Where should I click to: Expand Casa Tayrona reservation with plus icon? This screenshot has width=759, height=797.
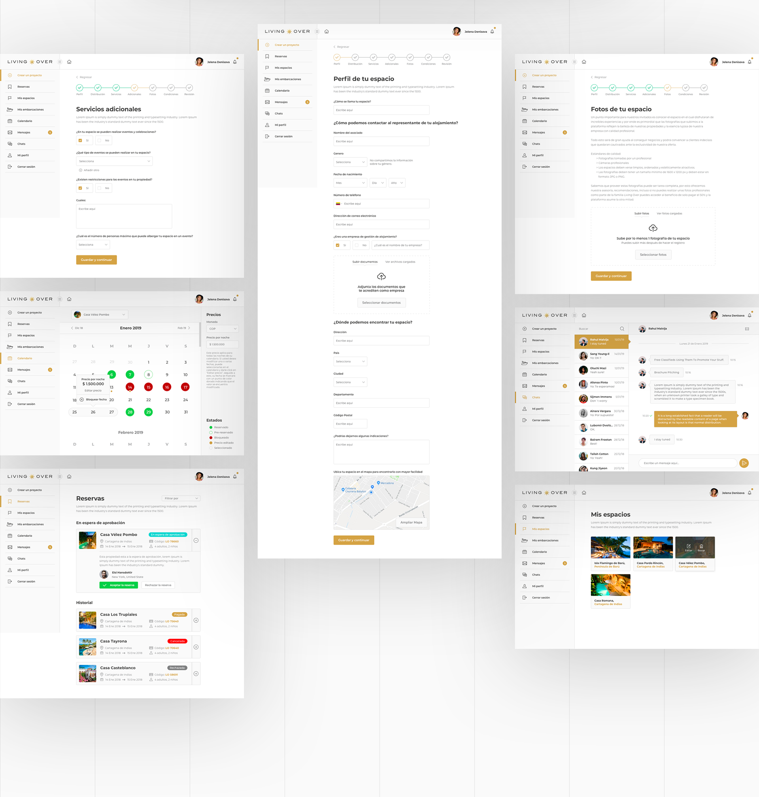(x=196, y=647)
